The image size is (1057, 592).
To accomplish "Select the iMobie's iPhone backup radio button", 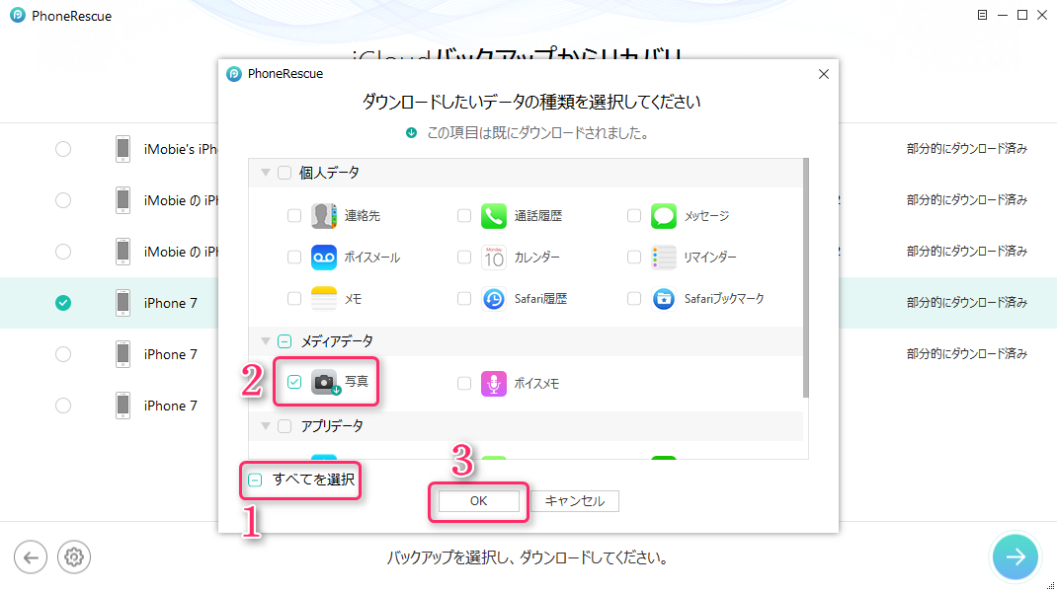I will click(63, 149).
